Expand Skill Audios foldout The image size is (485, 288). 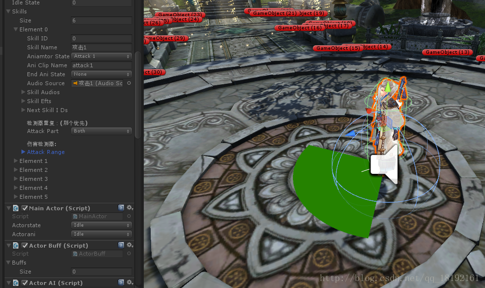(x=23, y=92)
